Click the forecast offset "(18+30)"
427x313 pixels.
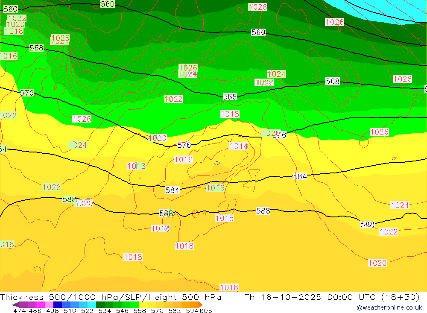point(401,297)
